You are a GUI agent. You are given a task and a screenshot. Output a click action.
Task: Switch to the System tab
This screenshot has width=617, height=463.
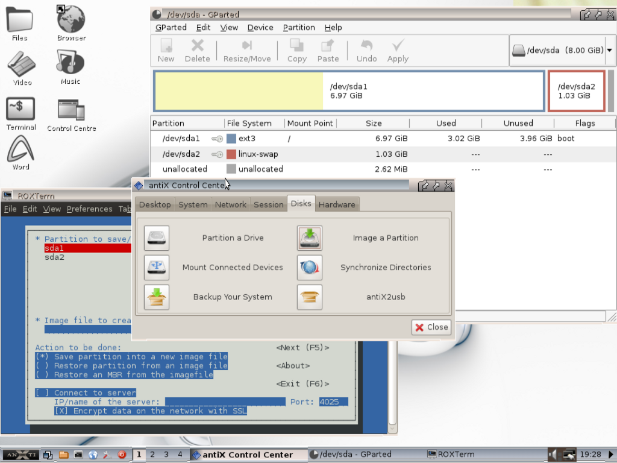pos(193,205)
